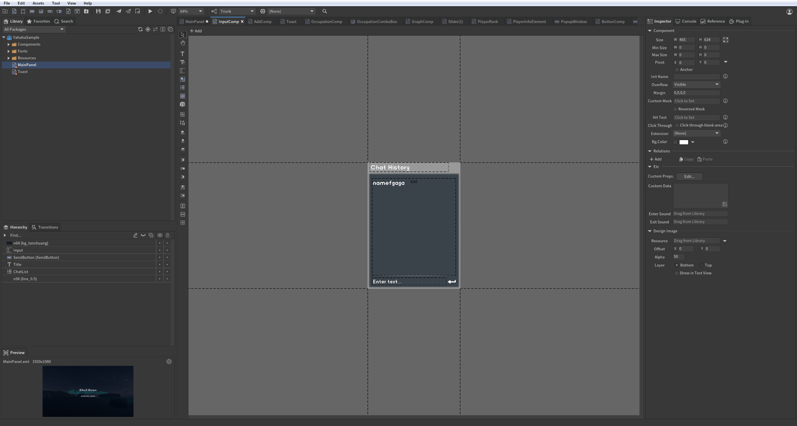Expand the Components folder in Library
Viewport: 797px width, 426px height.
click(x=9, y=44)
